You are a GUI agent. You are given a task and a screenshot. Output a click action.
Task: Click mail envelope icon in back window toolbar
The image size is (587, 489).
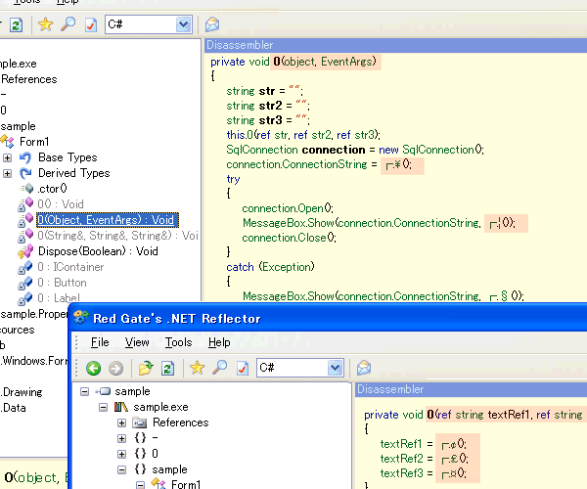click(x=212, y=24)
